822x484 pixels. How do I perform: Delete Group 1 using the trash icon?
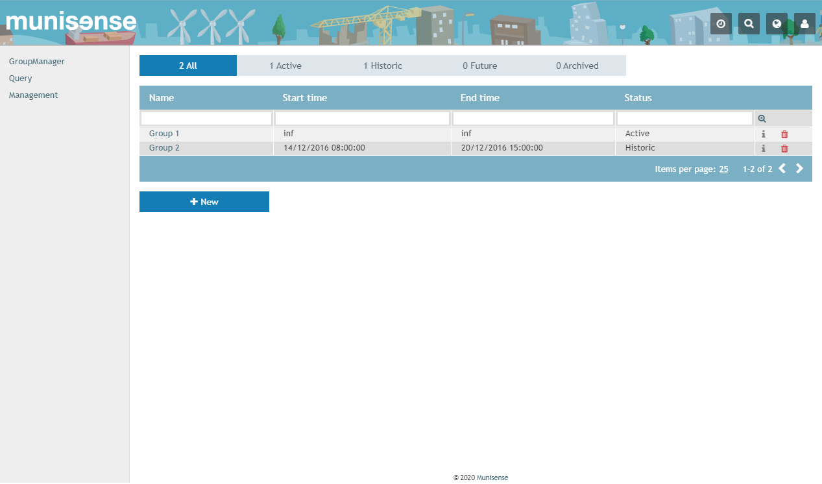(x=784, y=134)
